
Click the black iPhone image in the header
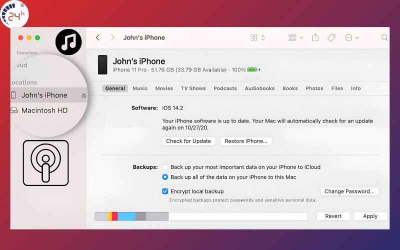(x=102, y=65)
